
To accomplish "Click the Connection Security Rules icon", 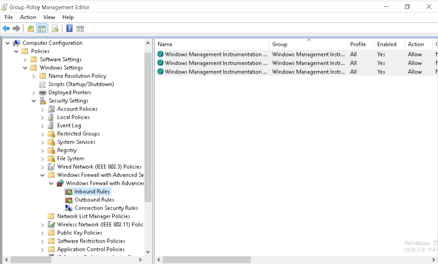I will 69,208.
